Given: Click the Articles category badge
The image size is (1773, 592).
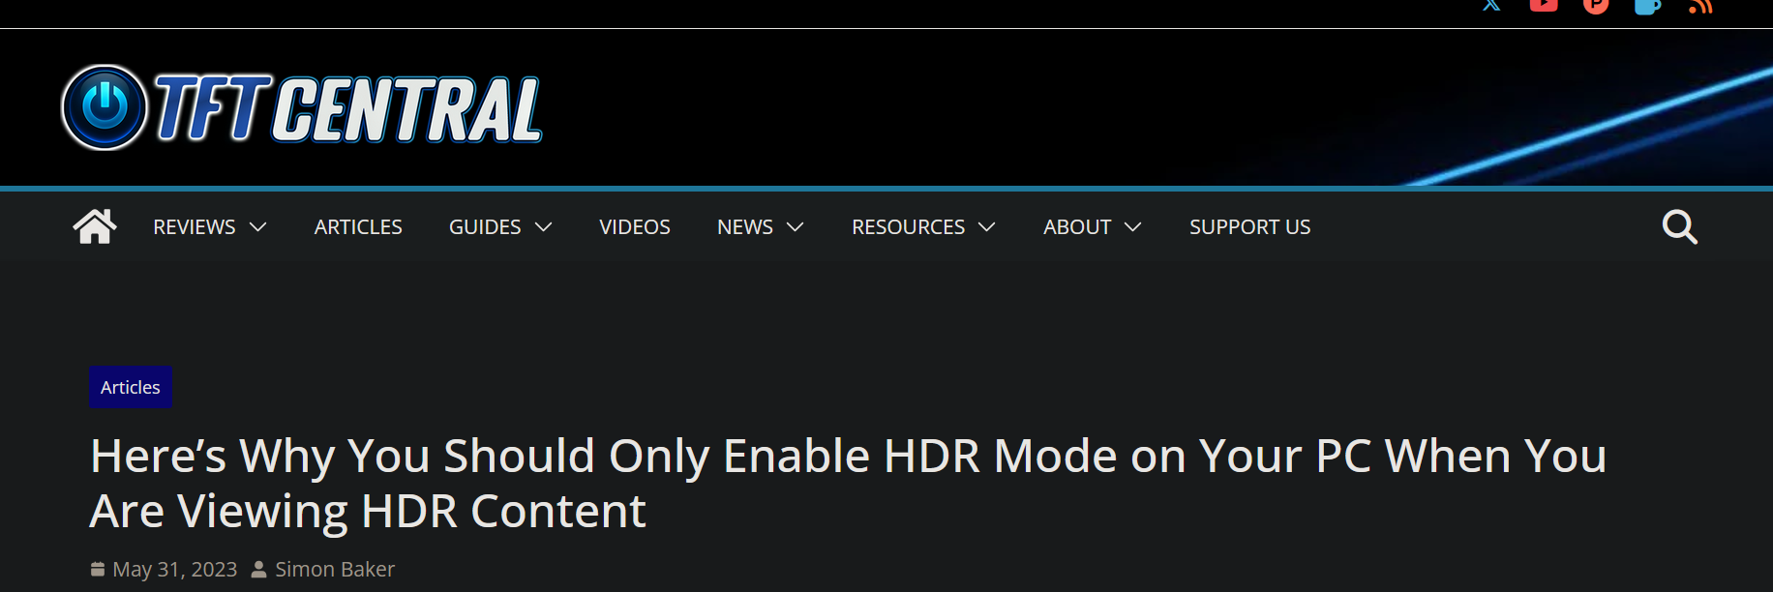Looking at the screenshot, I should coord(131,387).
